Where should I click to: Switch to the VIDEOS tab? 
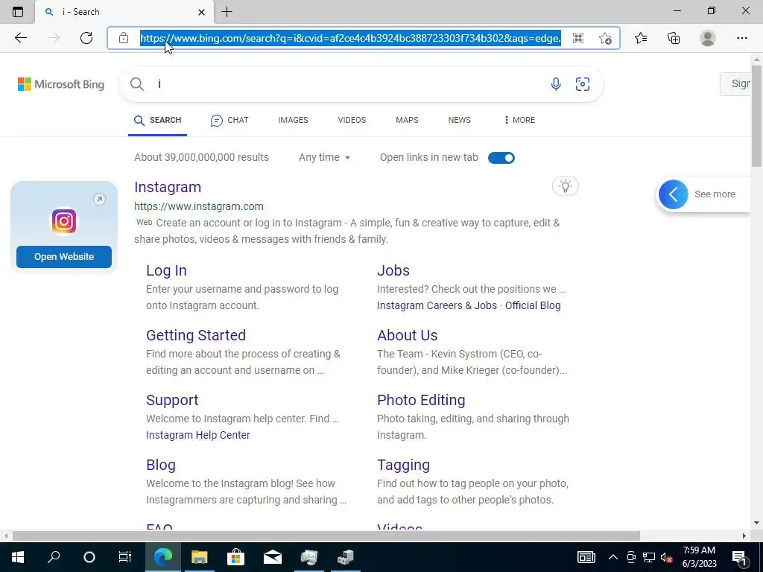pos(352,120)
